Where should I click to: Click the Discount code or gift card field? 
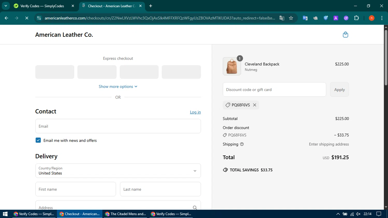tap(274, 89)
